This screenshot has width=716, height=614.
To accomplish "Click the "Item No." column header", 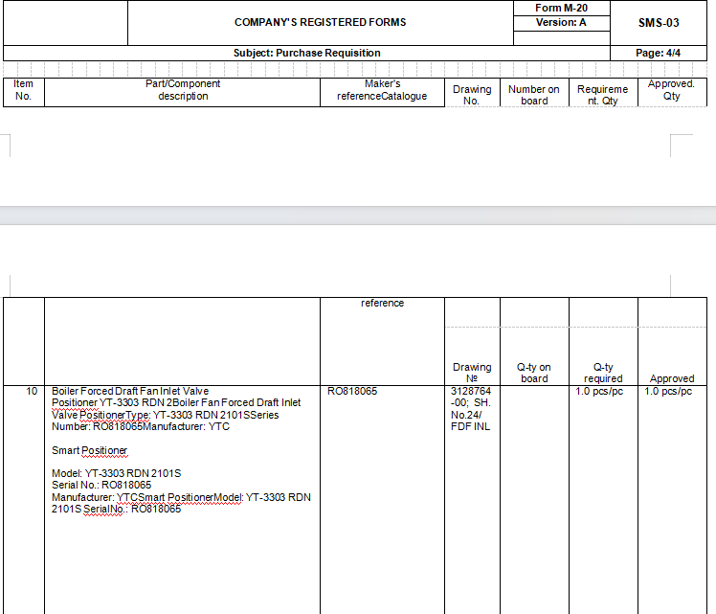I will click(x=24, y=90).
